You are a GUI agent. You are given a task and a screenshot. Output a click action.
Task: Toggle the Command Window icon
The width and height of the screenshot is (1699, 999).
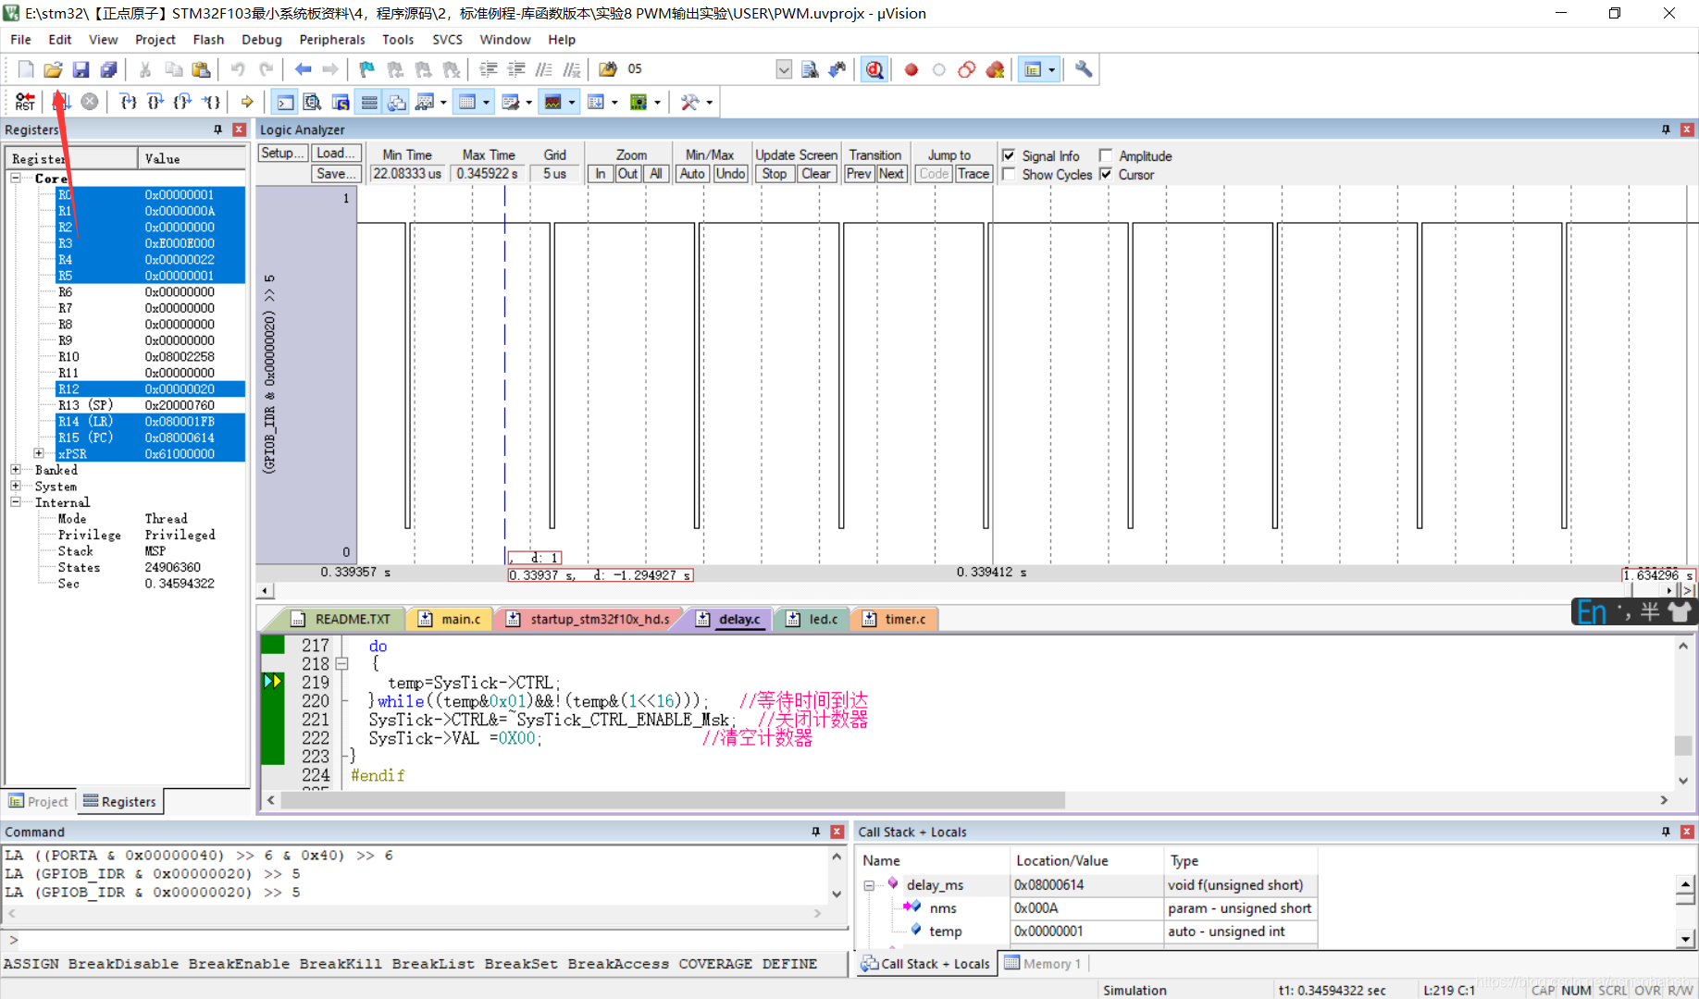pyautogui.click(x=286, y=102)
